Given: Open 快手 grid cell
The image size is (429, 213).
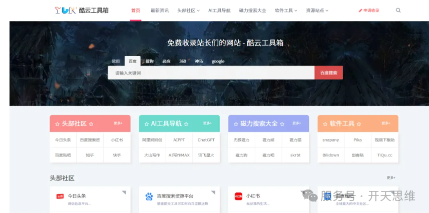Looking at the screenshot, I should pos(117,155).
